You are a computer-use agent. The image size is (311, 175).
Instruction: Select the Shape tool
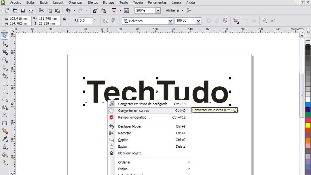coord(4,44)
